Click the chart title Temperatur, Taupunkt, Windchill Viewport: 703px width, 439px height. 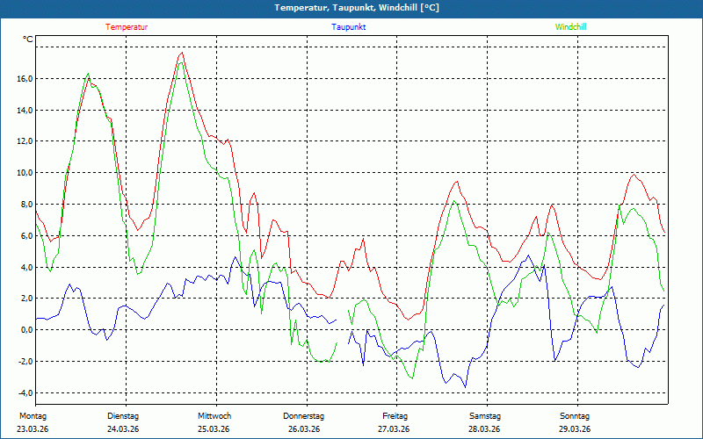[357, 8]
